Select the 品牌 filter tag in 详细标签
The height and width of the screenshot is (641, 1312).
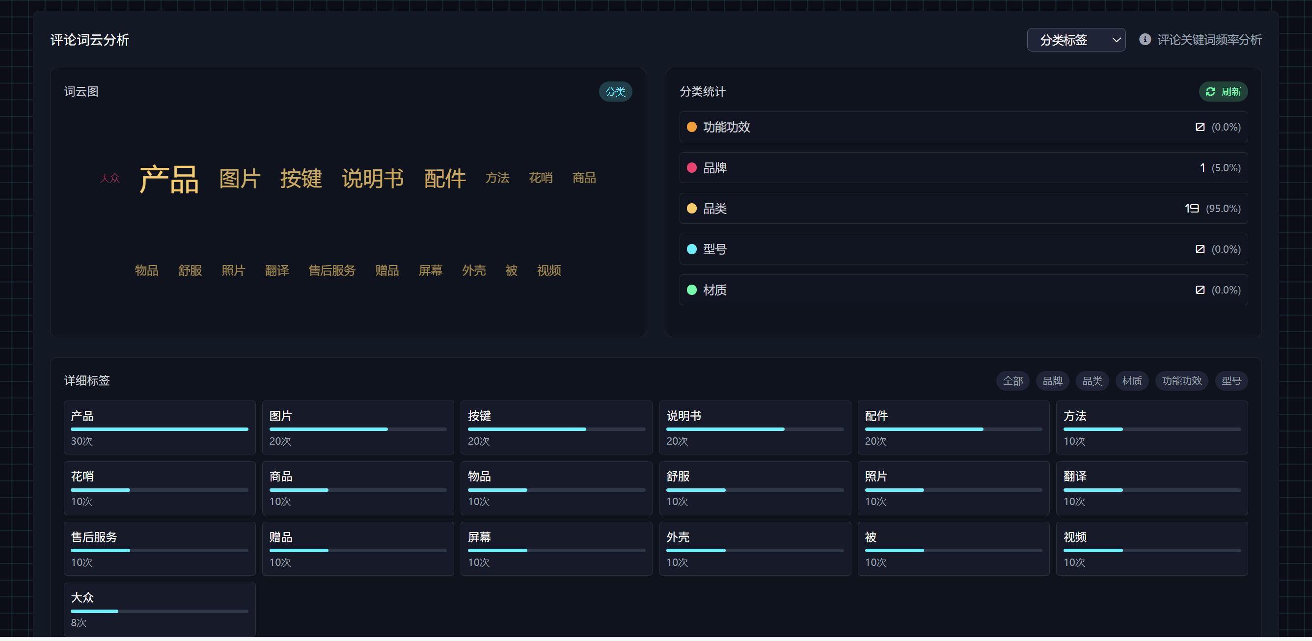[x=1052, y=381]
